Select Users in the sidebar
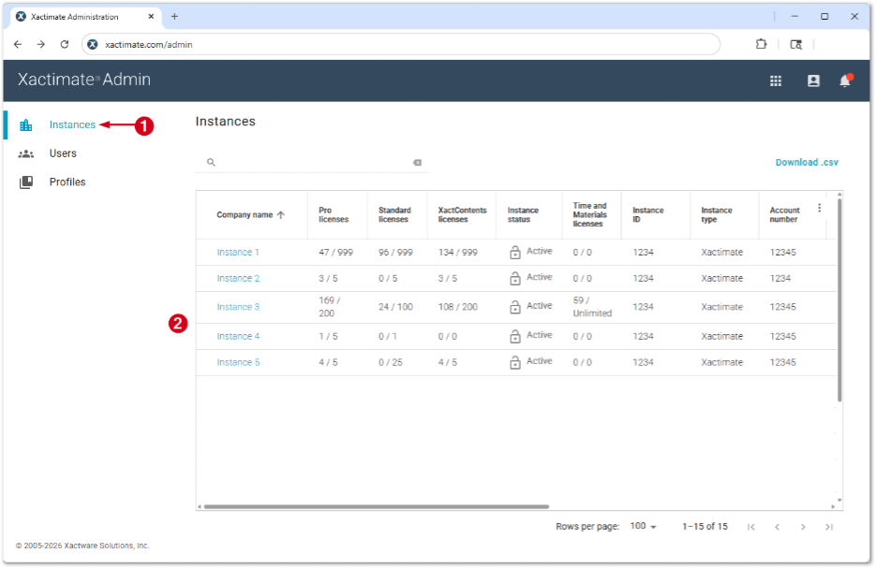 click(63, 153)
